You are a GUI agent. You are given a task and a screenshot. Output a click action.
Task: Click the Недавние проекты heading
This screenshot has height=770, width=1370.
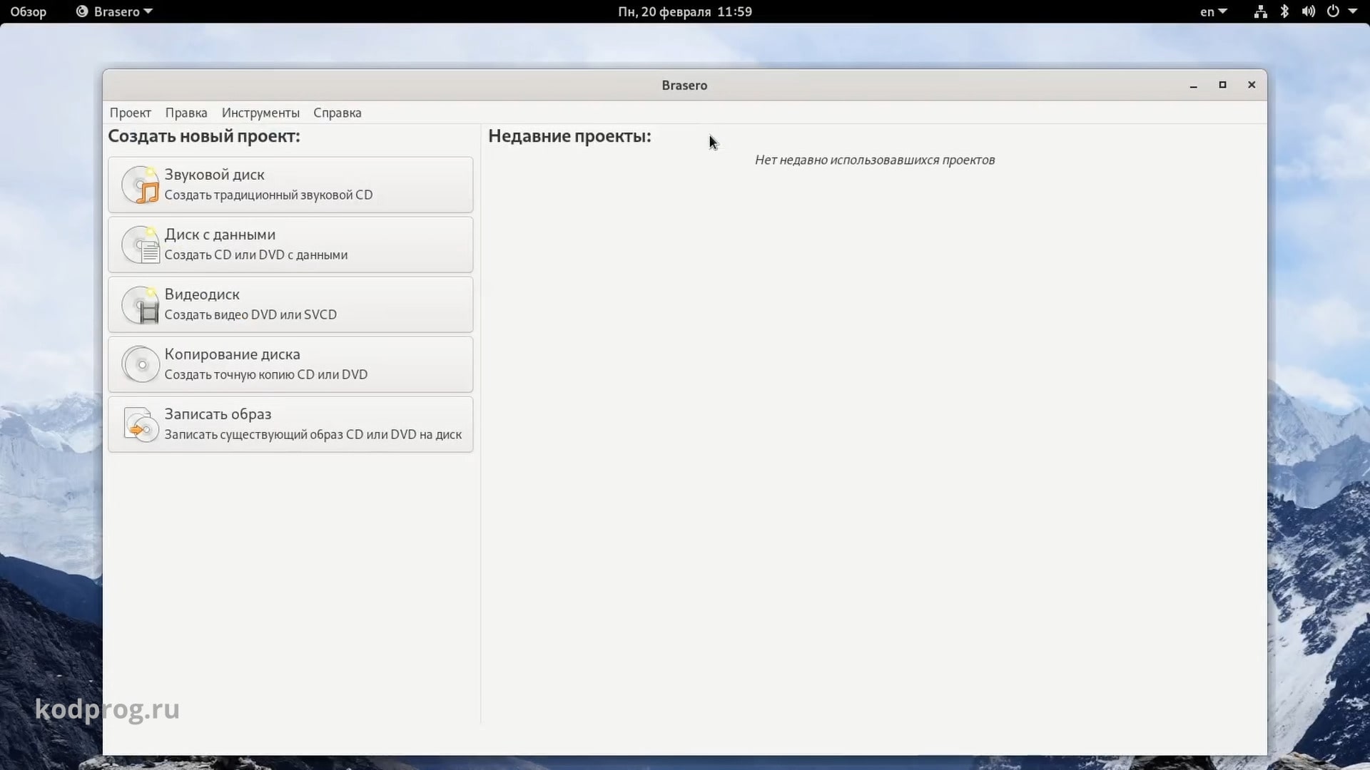pyautogui.click(x=569, y=136)
